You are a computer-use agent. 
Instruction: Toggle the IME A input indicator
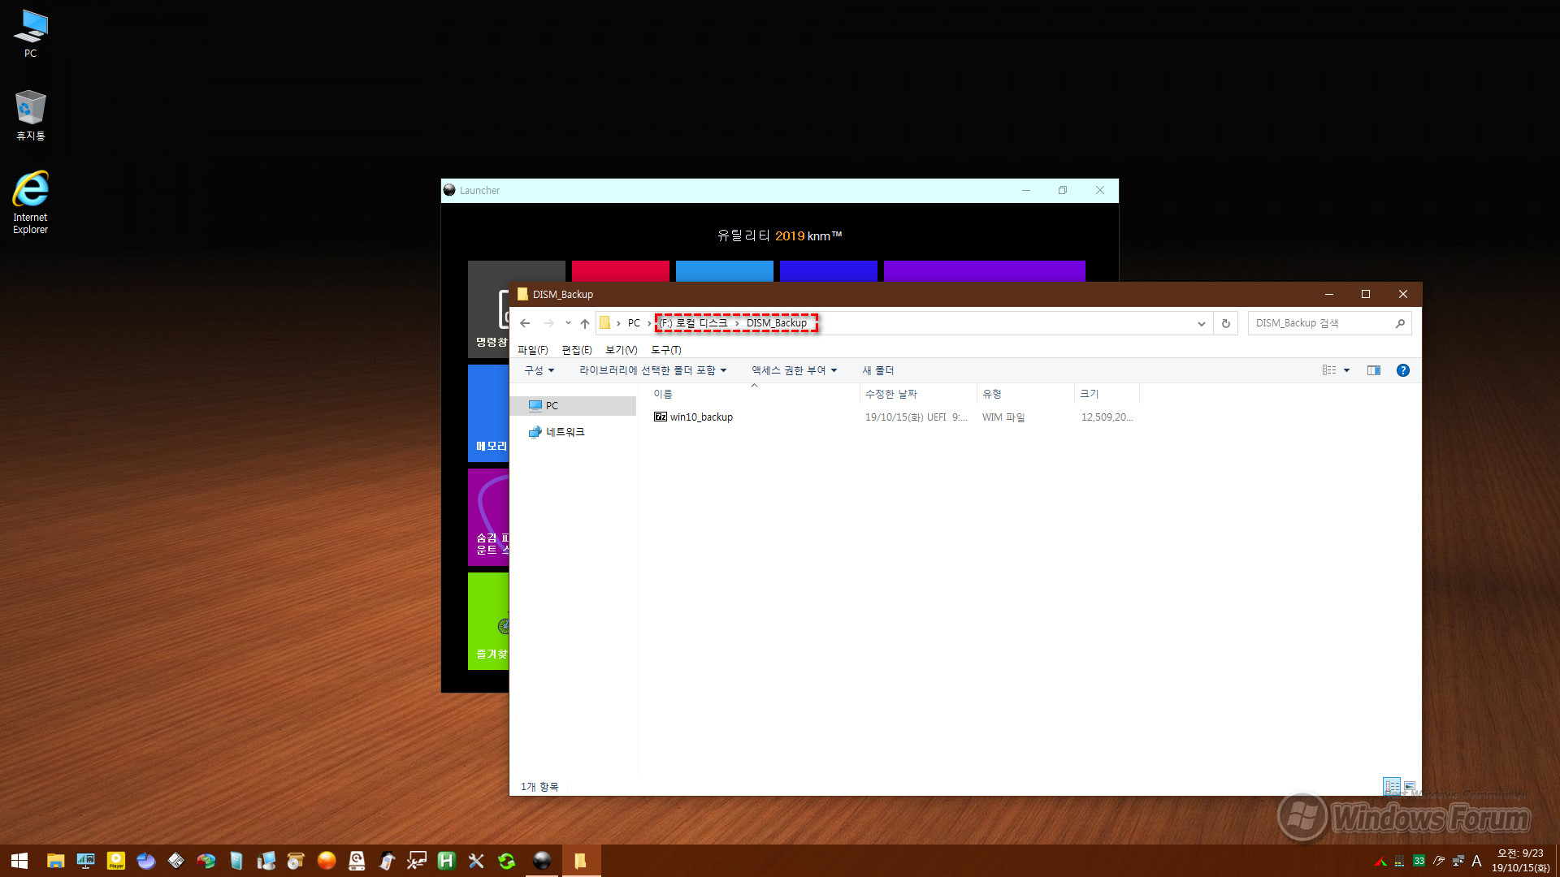click(x=1476, y=861)
